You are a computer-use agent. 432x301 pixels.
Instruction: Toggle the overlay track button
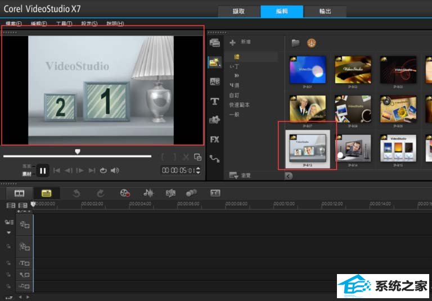[x=25, y=247]
